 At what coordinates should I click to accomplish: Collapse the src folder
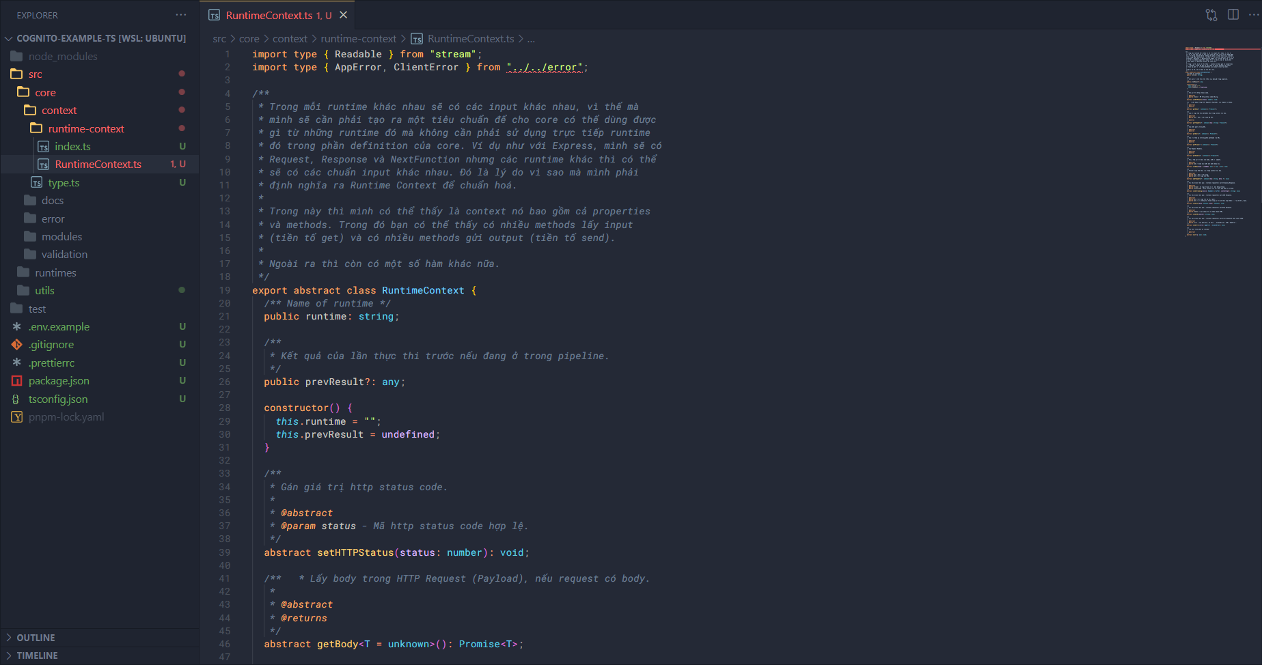[36, 74]
